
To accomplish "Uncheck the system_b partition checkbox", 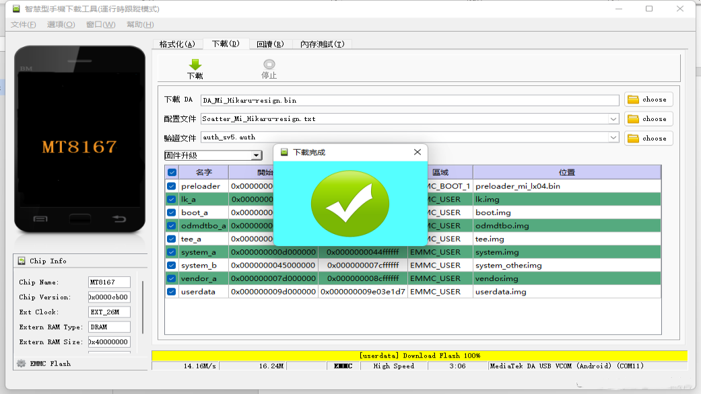I will (x=170, y=265).
